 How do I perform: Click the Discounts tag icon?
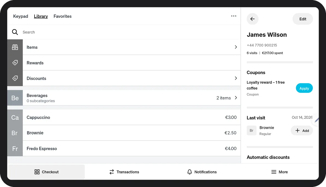coord(15,78)
